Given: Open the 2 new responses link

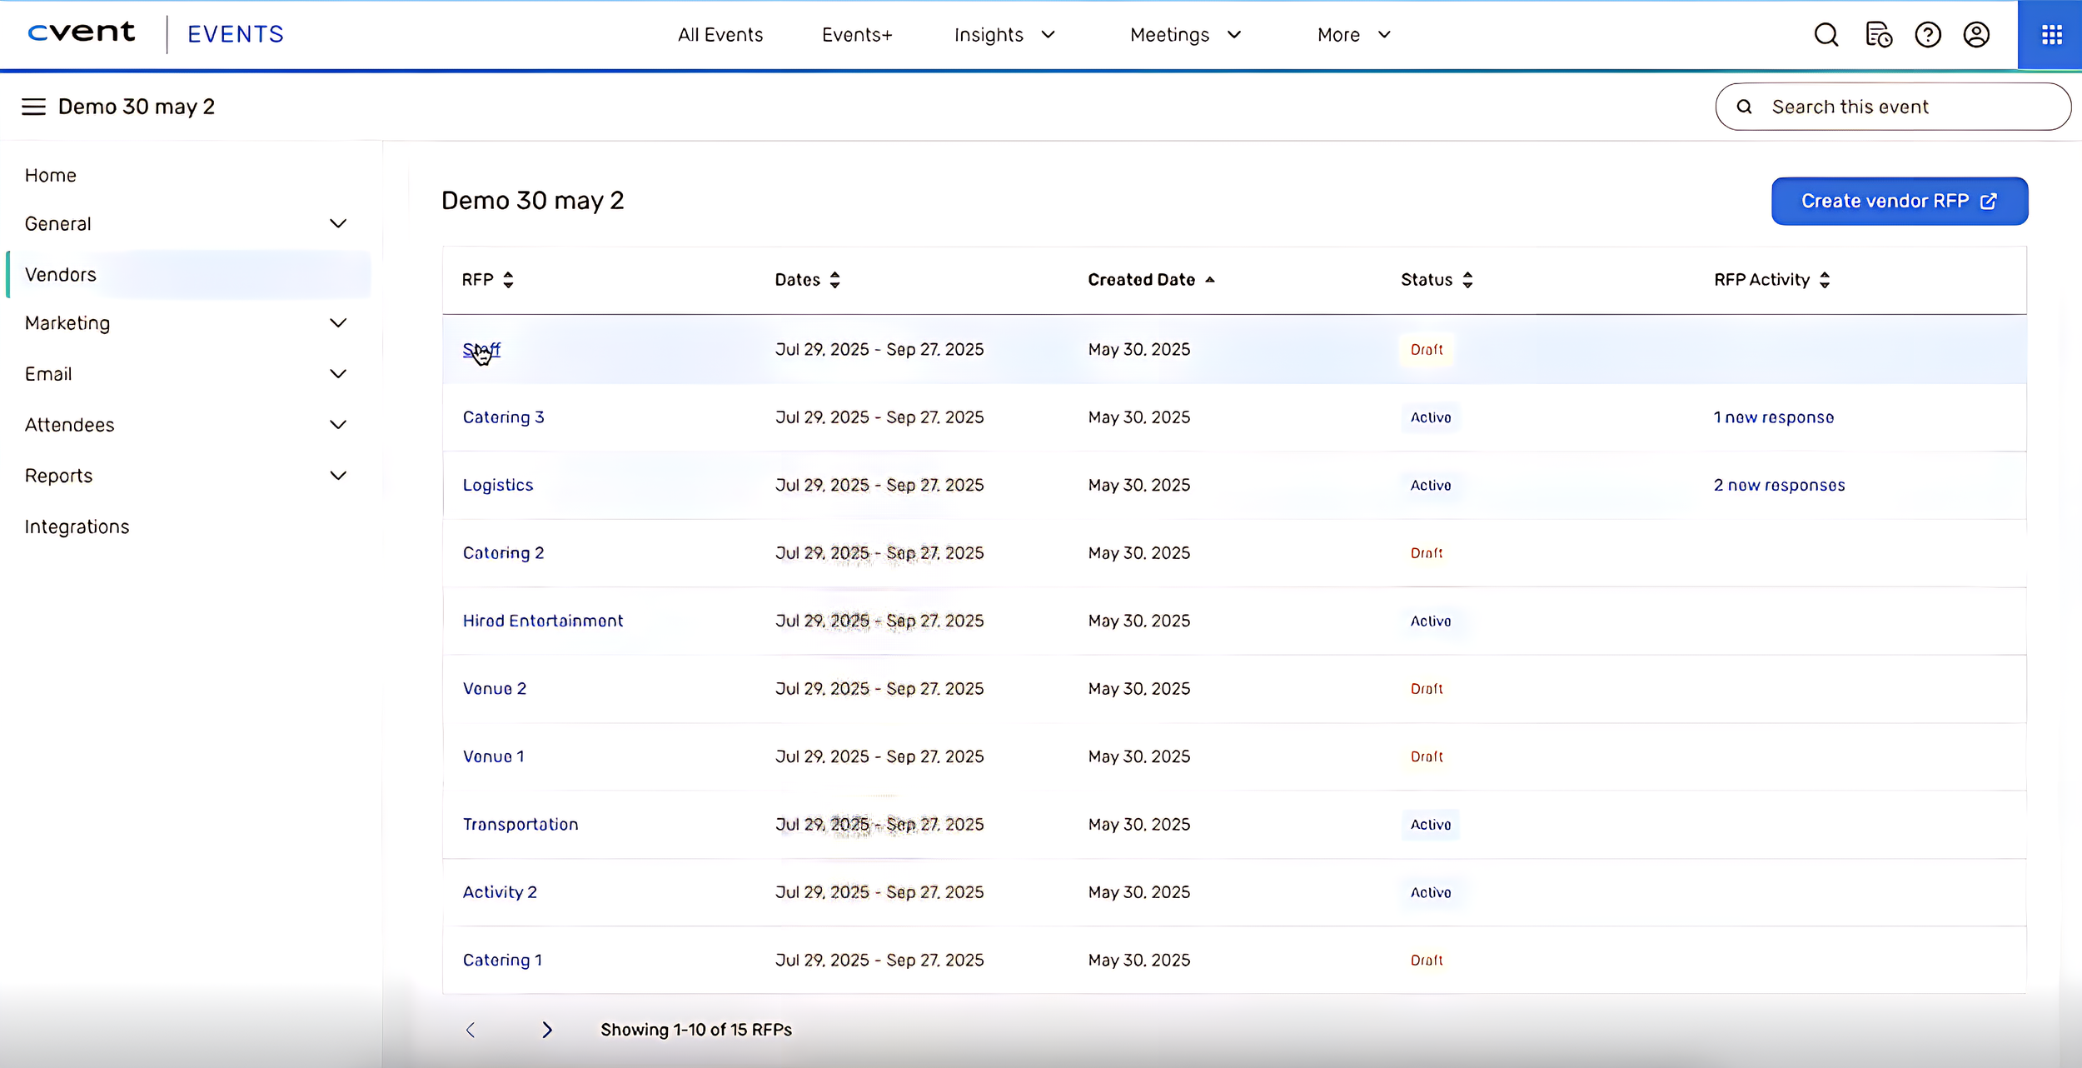Looking at the screenshot, I should tap(1779, 486).
